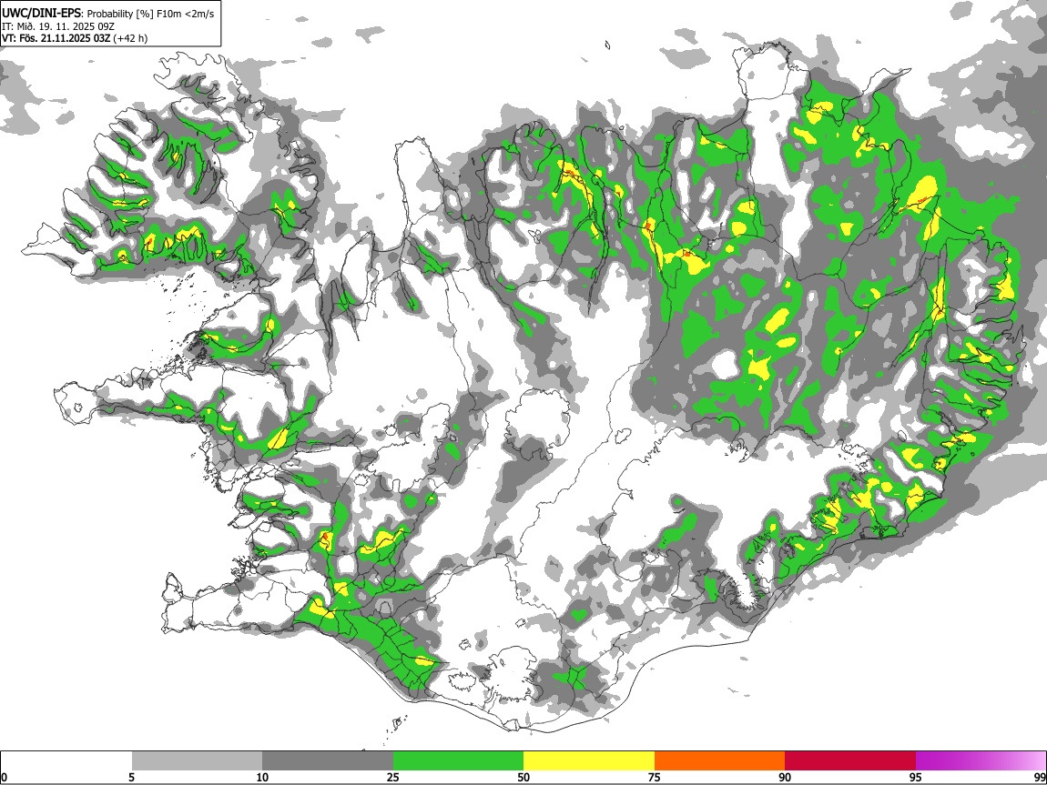1047x785 pixels.
Task: Click the green 25-50 legend swatch
Action: [x=458, y=760]
